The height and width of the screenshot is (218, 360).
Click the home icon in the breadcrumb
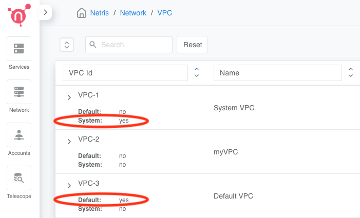tap(82, 13)
